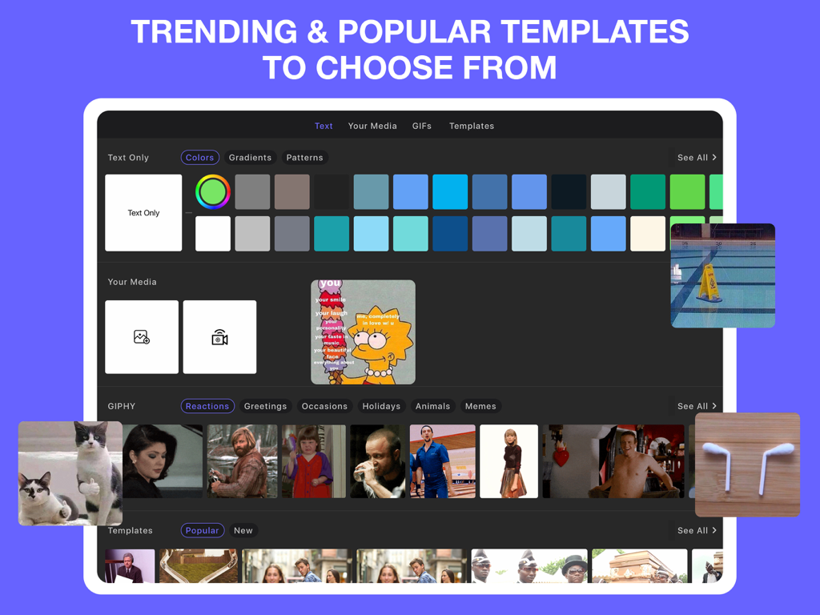Show New templates instead of Popular
Screen dimensions: 820x615
click(x=243, y=530)
